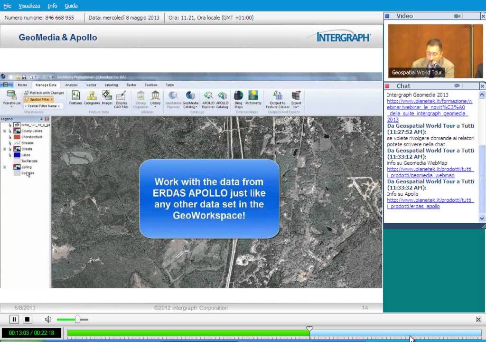This screenshot has height=342, width=486.
Task: Adjust the volume slider handle
Action: [x=77, y=319]
